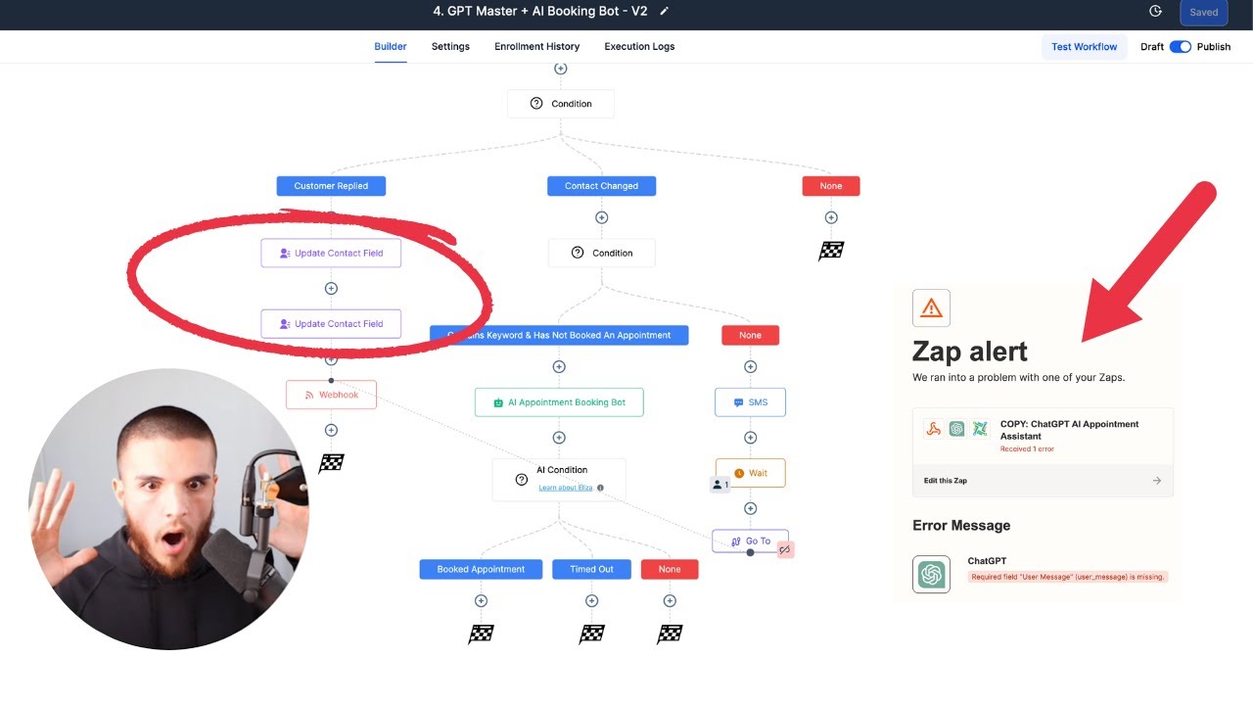
Task: Add step between the two Update Contact Field nodes
Action: [331, 288]
